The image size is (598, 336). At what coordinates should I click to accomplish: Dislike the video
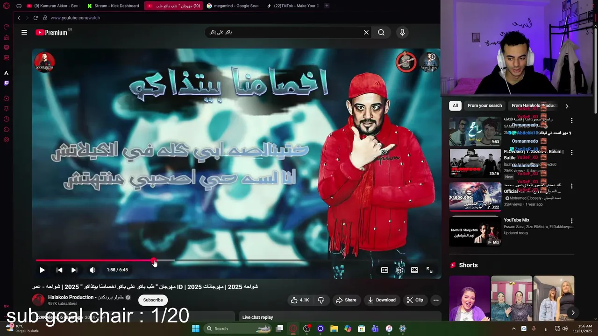coord(321,300)
